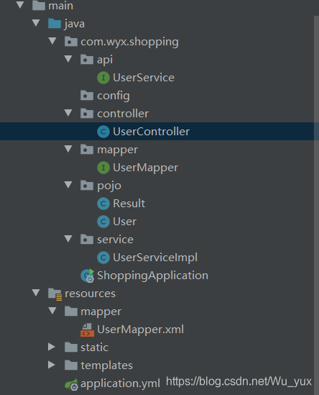Click the interface icon next to UserMapper
Viewport: 319px width, 395px height.
(x=103, y=168)
